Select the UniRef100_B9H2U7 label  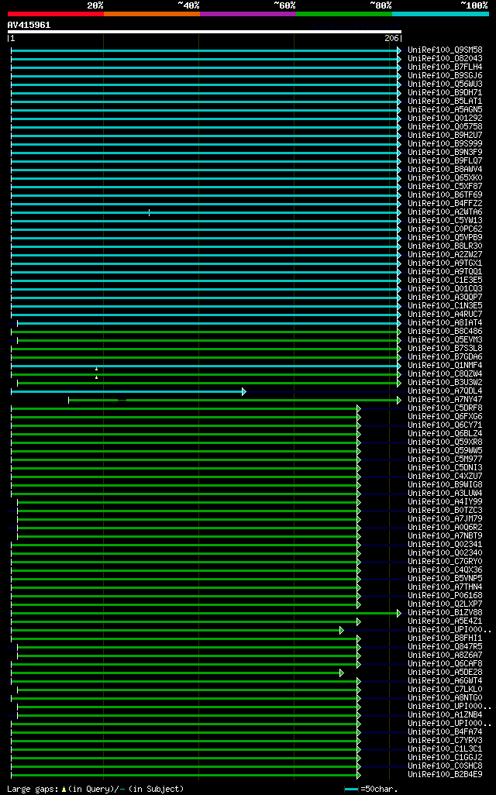(446, 136)
